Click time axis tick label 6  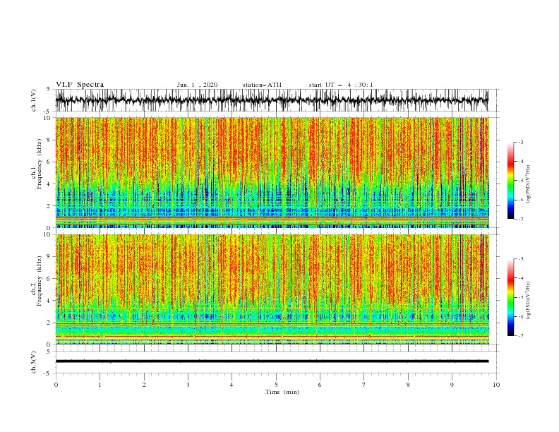coord(320,385)
